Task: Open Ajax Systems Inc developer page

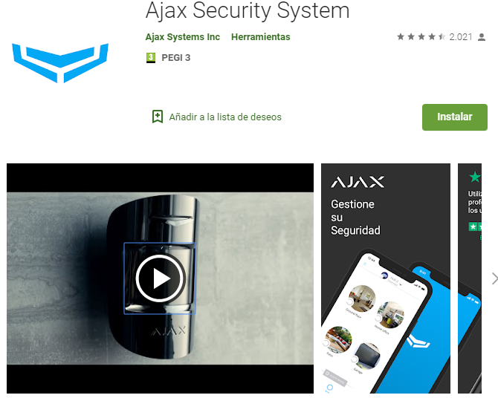Action: (183, 37)
